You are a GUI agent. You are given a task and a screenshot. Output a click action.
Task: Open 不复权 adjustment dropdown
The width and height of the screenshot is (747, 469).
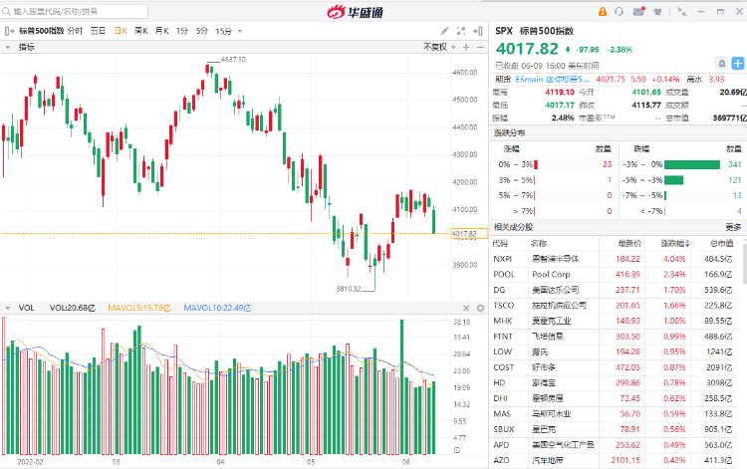439,47
